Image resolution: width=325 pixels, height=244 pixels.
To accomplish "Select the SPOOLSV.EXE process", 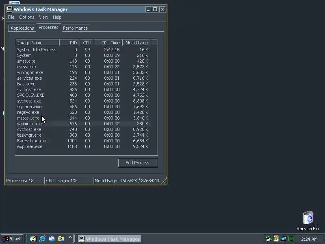I will tap(83, 95).
